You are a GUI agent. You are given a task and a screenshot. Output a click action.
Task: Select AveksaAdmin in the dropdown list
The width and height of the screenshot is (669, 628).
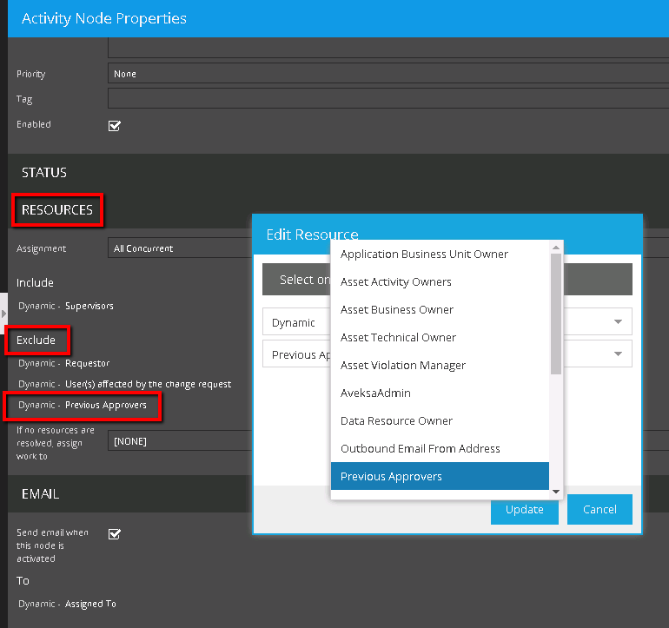pyautogui.click(x=375, y=393)
